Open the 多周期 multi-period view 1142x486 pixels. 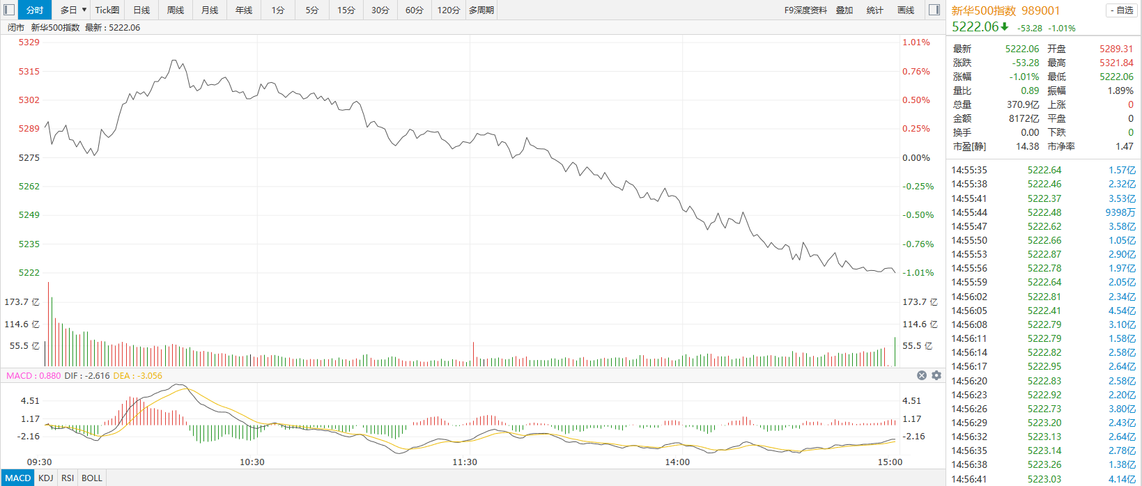481,10
